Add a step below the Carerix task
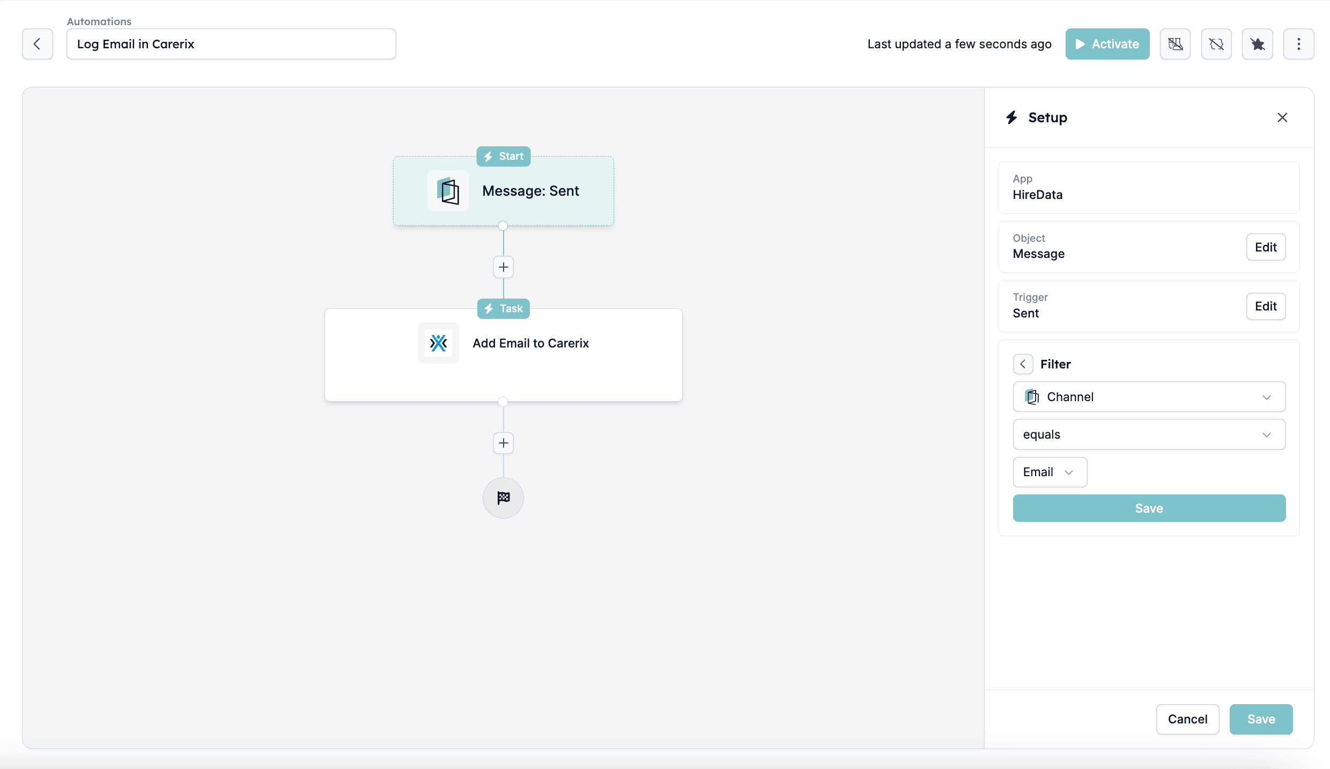1330x769 pixels. pos(503,443)
